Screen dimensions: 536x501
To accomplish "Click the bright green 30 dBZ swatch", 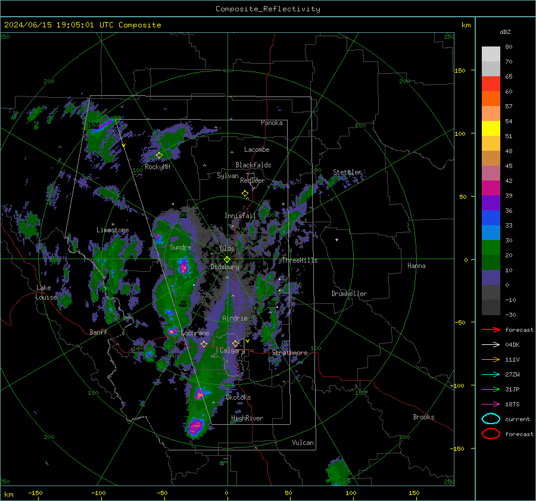I will 491,248.
